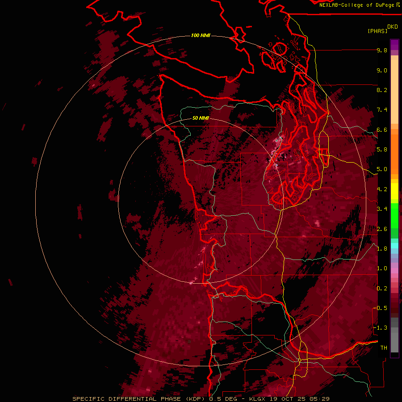The width and height of the screenshot is (402, 402).
Task: Click the -1.3 scale value
Action: pos(380,328)
